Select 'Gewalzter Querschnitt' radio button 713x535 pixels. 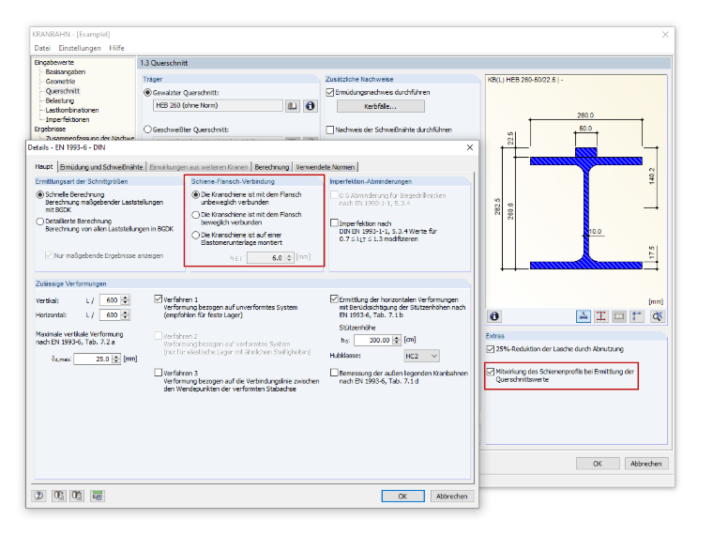tap(147, 92)
